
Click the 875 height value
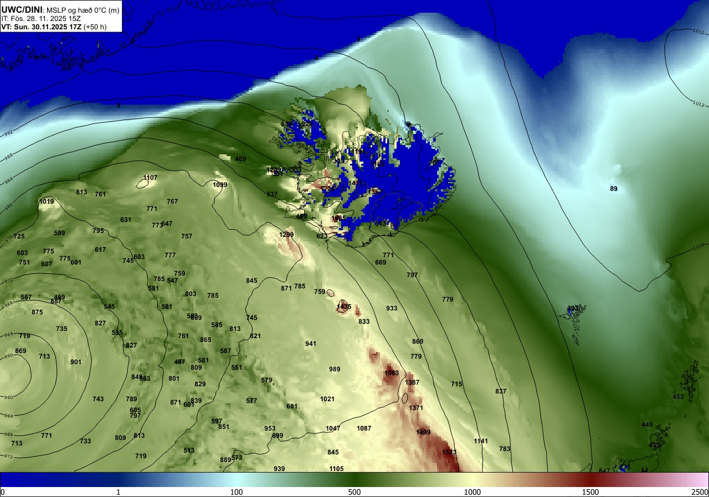[x=37, y=312]
